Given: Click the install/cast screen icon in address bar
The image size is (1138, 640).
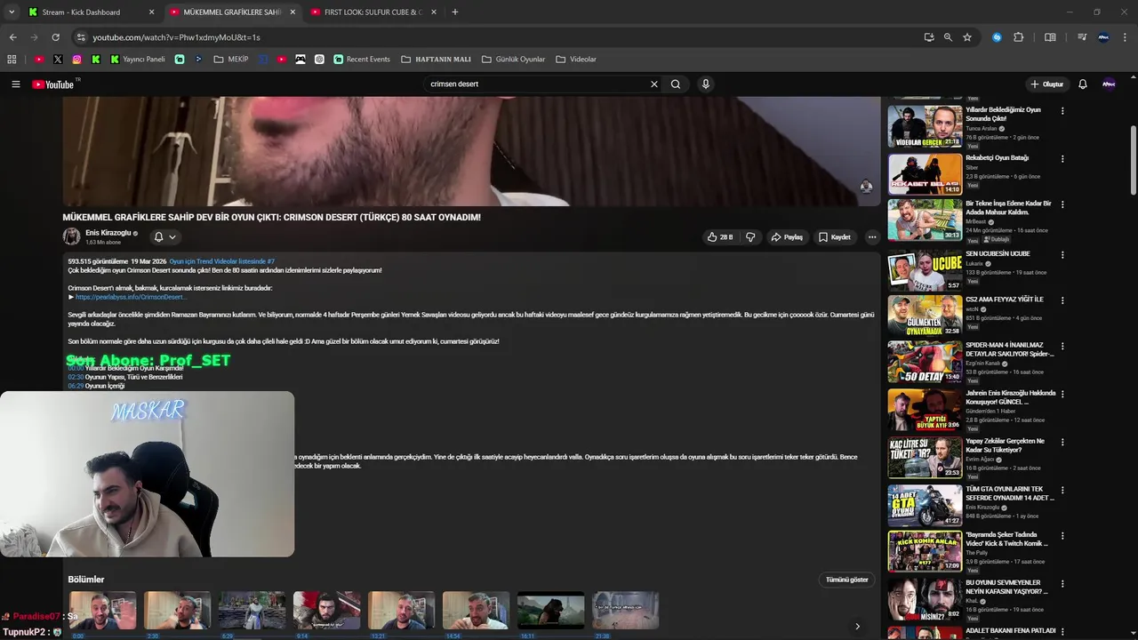Looking at the screenshot, I should pos(929,37).
